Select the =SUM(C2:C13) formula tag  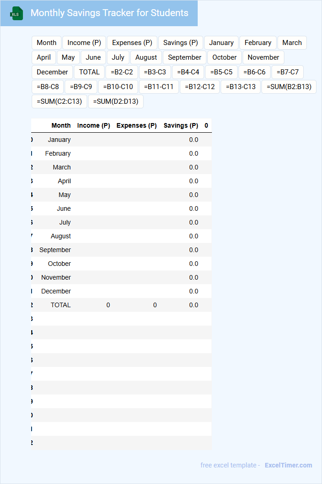point(59,101)
